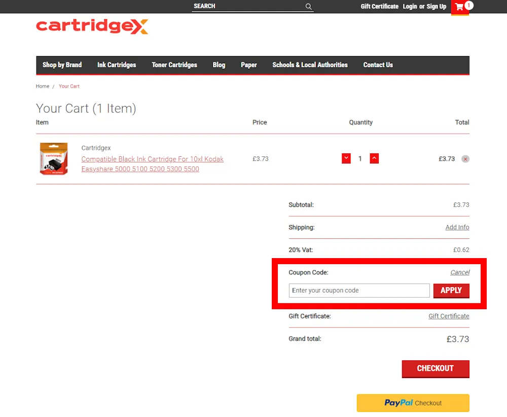Click the 20% Vat £0.62 value
The width and height of the screenshot is (507, 417).
(x=461, y=250)
